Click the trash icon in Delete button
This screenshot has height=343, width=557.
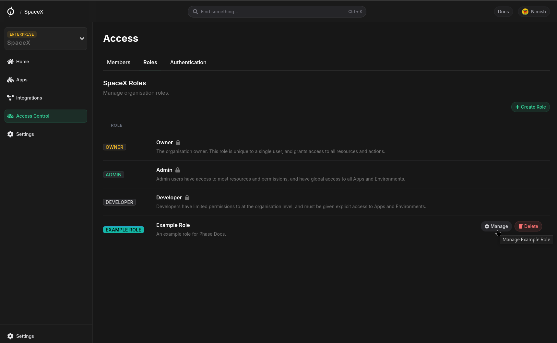coord(521,226)
